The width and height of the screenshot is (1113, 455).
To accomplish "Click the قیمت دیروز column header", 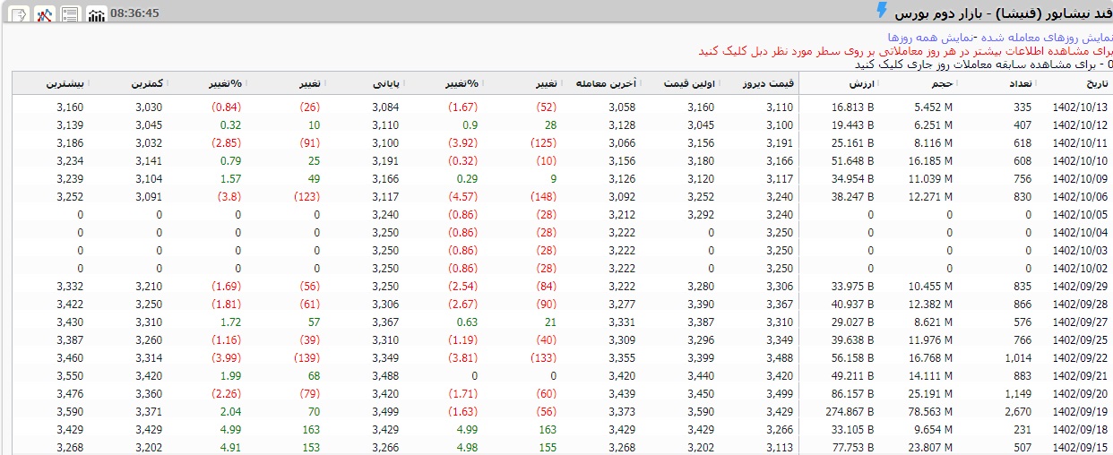I will [x=768, y=83].
